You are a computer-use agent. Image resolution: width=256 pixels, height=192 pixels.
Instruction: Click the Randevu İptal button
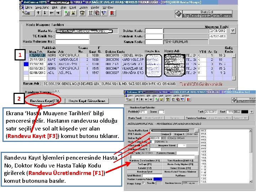click(144, 172)
